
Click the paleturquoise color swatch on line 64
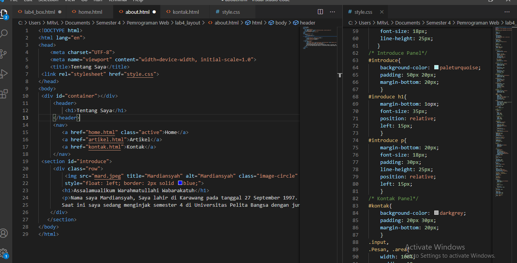(x=436, y=67)
